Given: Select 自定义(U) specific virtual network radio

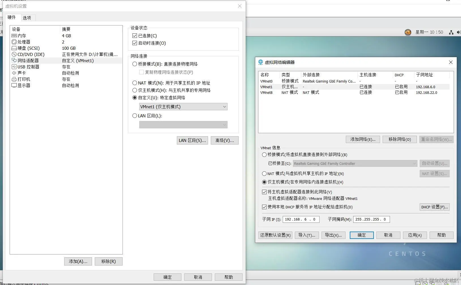Looking at the screenshot, I should pos(135,98).
